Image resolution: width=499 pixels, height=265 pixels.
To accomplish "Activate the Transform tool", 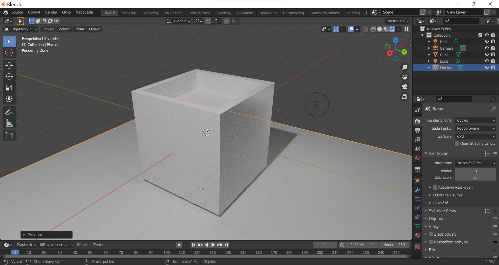I will [9, 99].
